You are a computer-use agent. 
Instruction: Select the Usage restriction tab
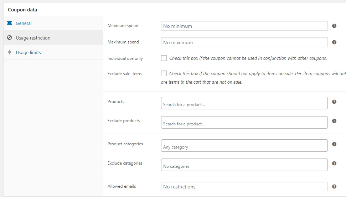point(53,38)
